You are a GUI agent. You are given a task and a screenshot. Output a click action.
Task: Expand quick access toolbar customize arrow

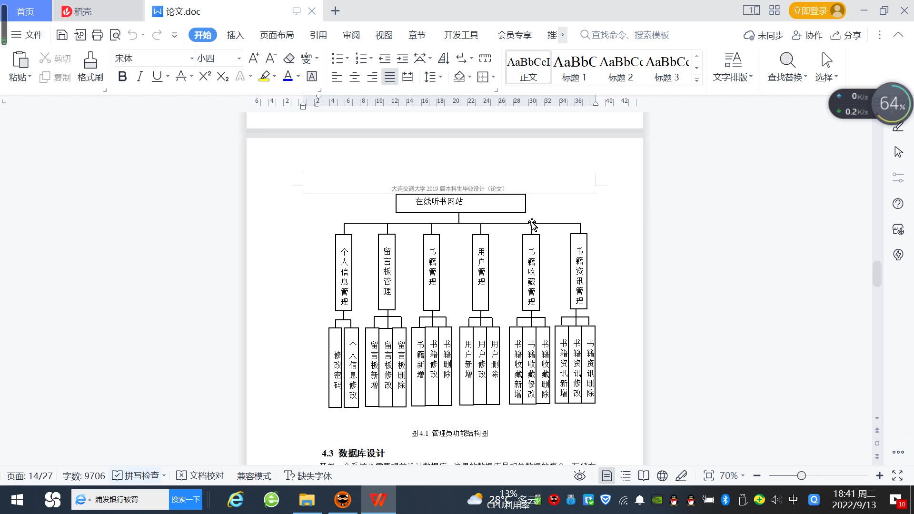[174, 35]
